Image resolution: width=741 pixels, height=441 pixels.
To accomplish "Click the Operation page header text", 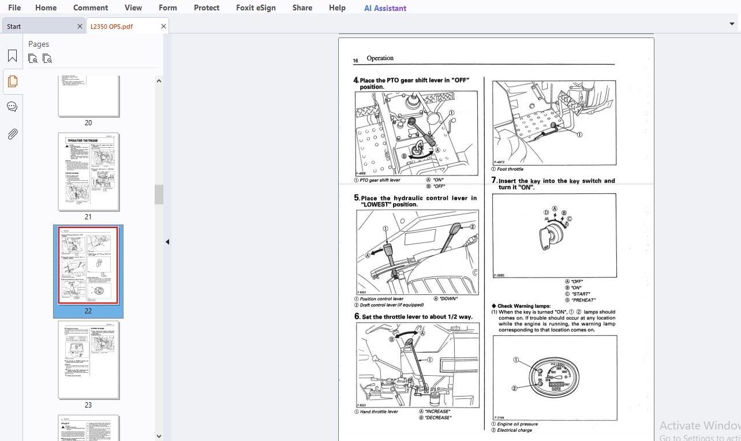I will 380,58.
